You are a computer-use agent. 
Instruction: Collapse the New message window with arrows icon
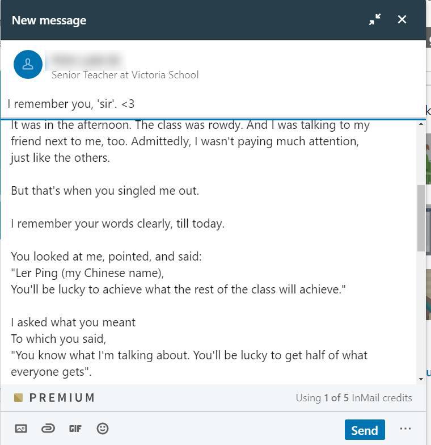[x=374, y=19]
